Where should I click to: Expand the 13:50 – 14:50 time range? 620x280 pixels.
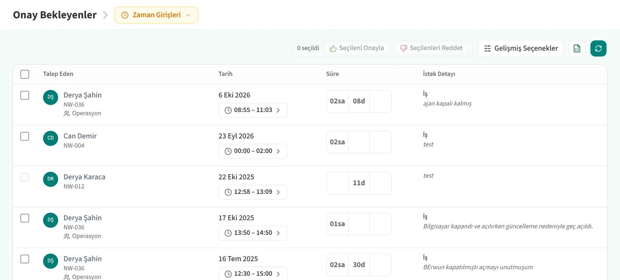coord(253,233)
